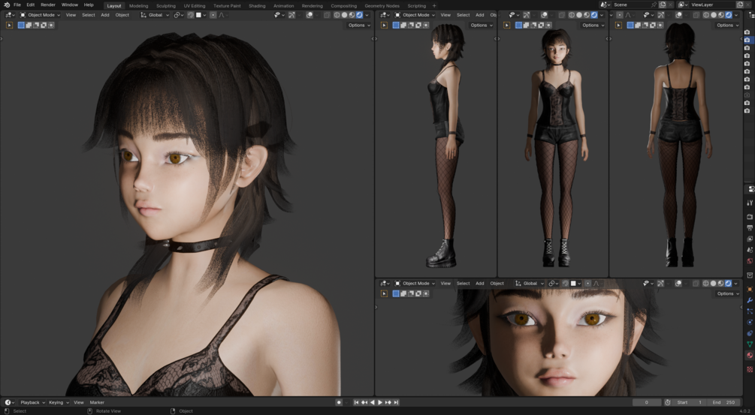Add a new workspace with plus icon
This screenshot has width=755, height=415.
(x=433, y=6)
